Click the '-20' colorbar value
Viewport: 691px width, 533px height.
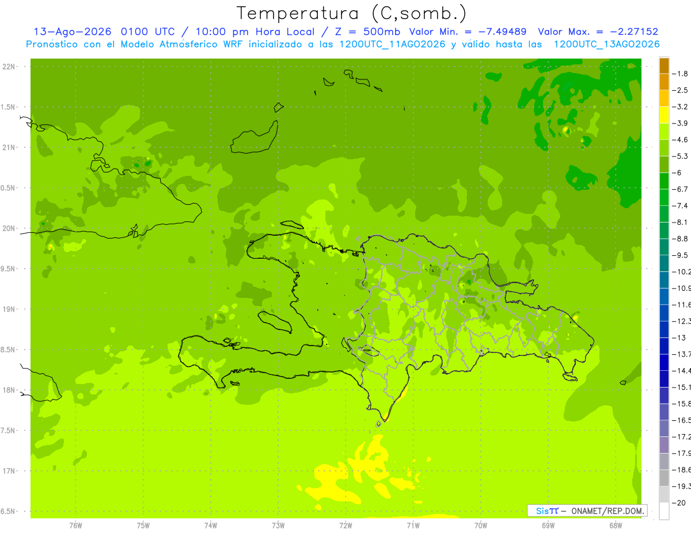point(679,503)
